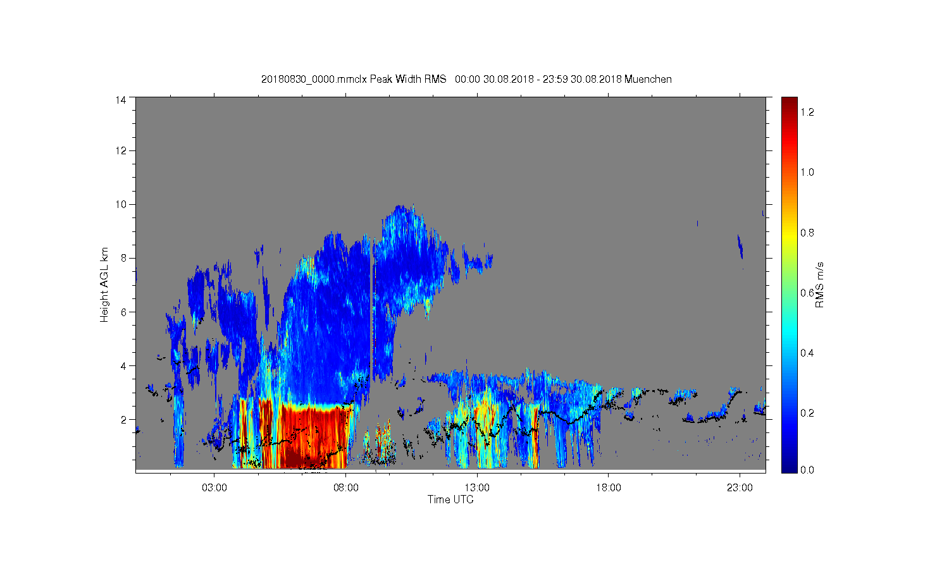Select the height axis tick label 2
This screenshot has width=949, height=569.
(124, 419)
